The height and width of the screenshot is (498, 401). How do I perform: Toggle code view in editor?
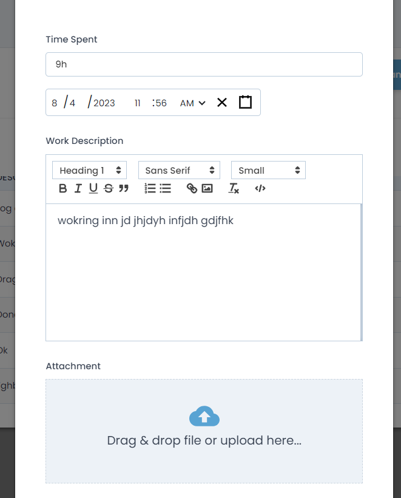point(260,189)
